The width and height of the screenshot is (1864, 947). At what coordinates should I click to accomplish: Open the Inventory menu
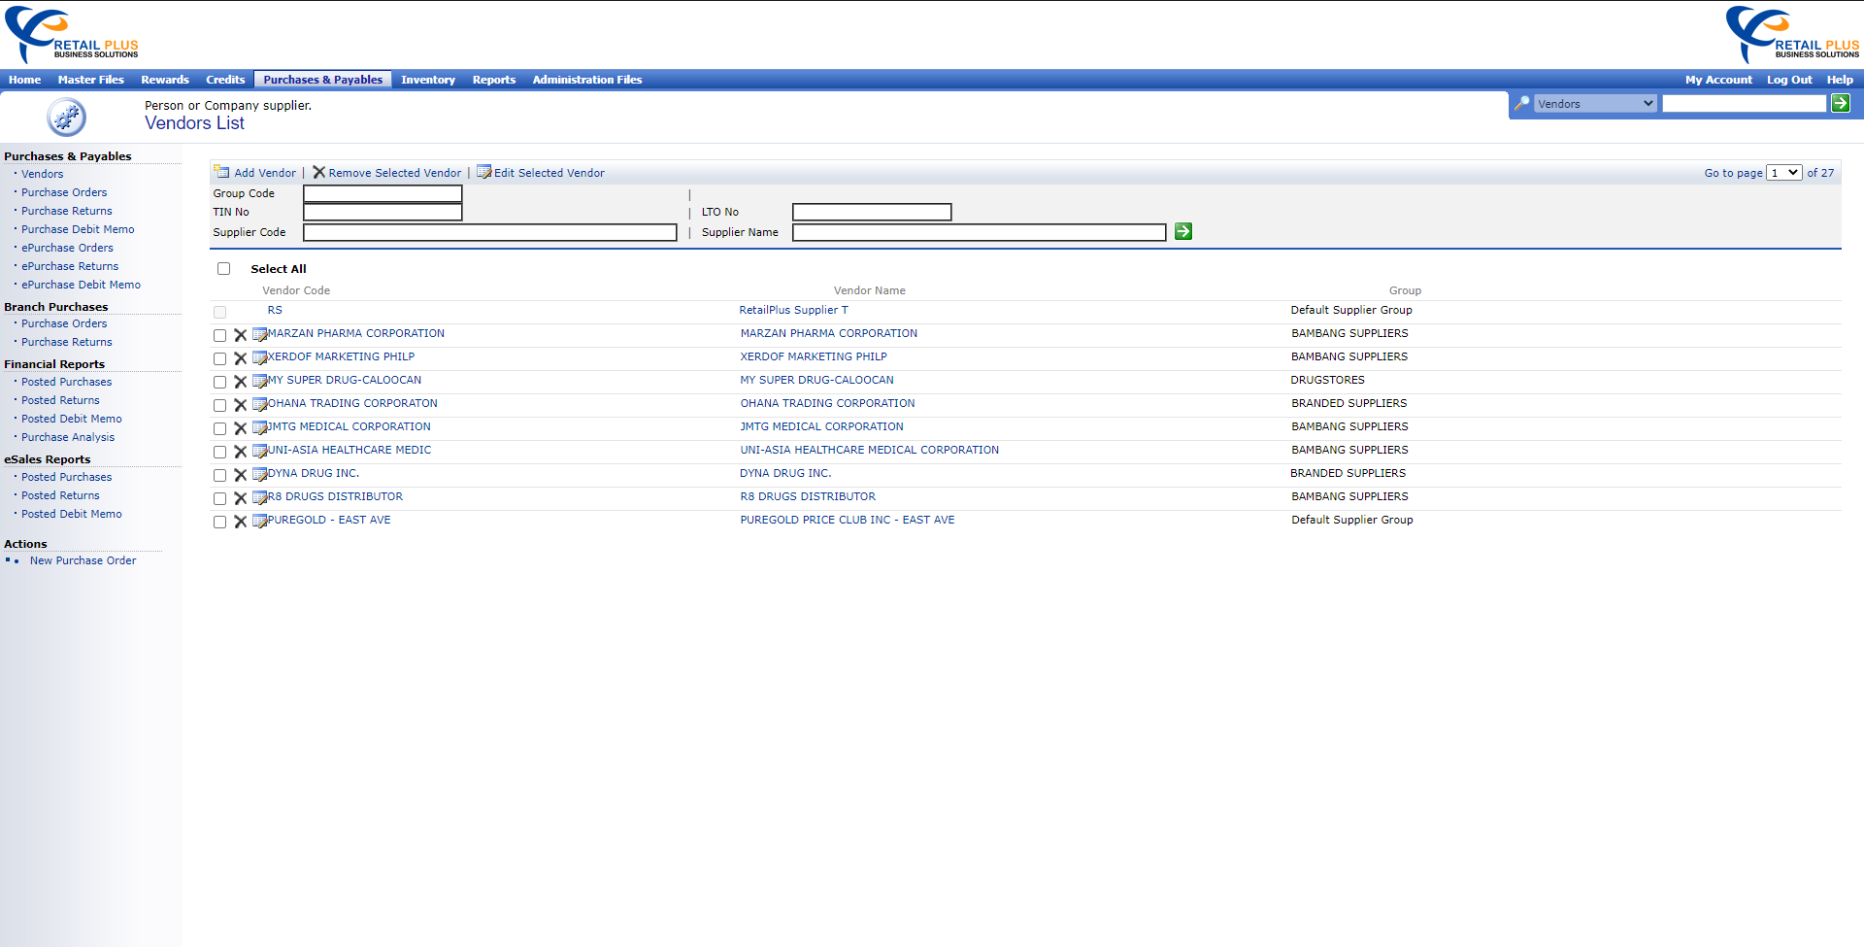point(427,79)
